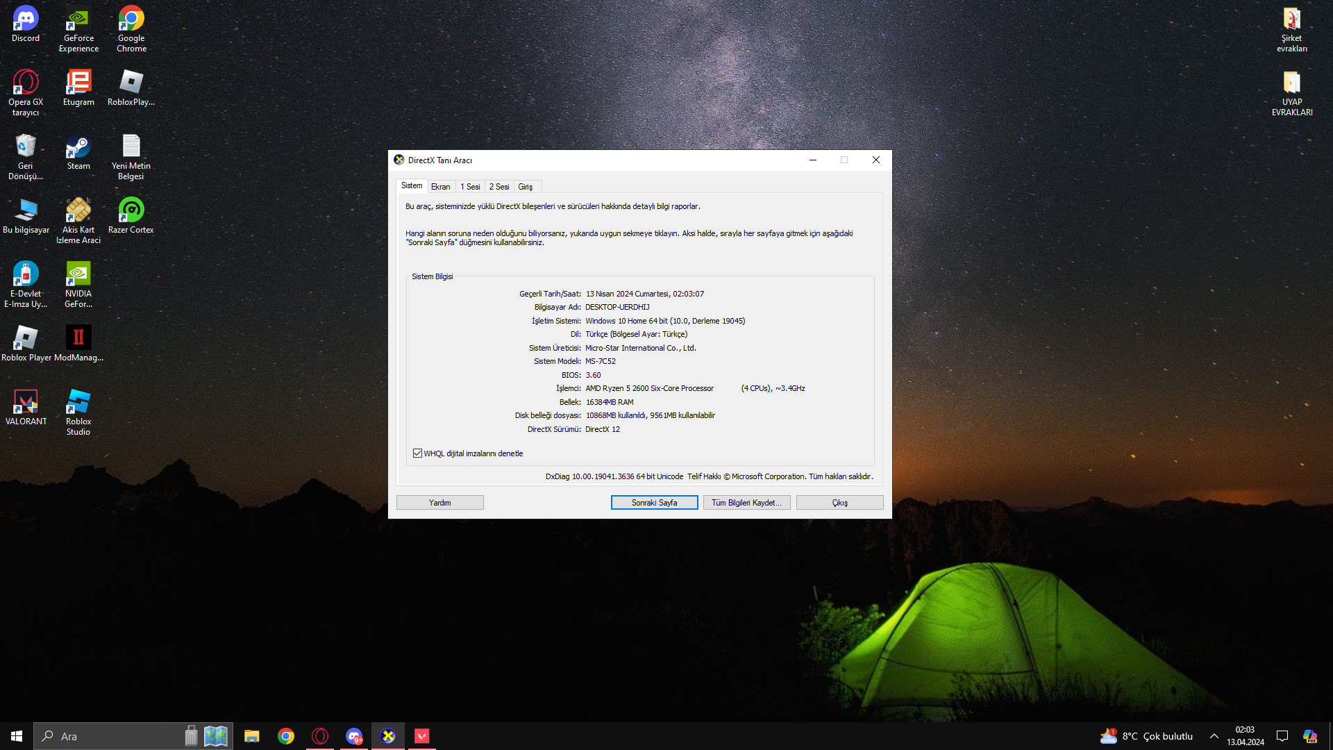
Task: Click Opera GX icon in taskbar
Action: [320, 736]
